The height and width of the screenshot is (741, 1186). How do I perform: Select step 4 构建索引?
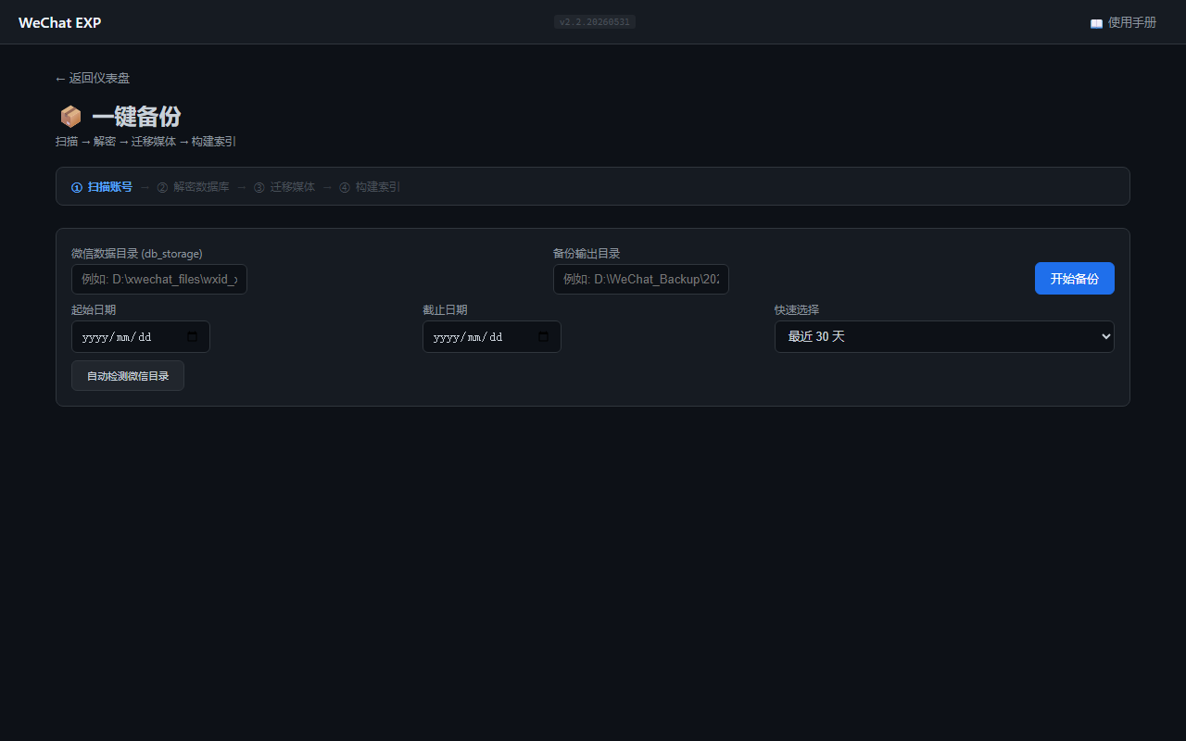pyautogui.click(x=370, y=187)
